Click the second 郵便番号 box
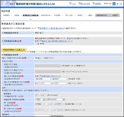 (43, 95)
